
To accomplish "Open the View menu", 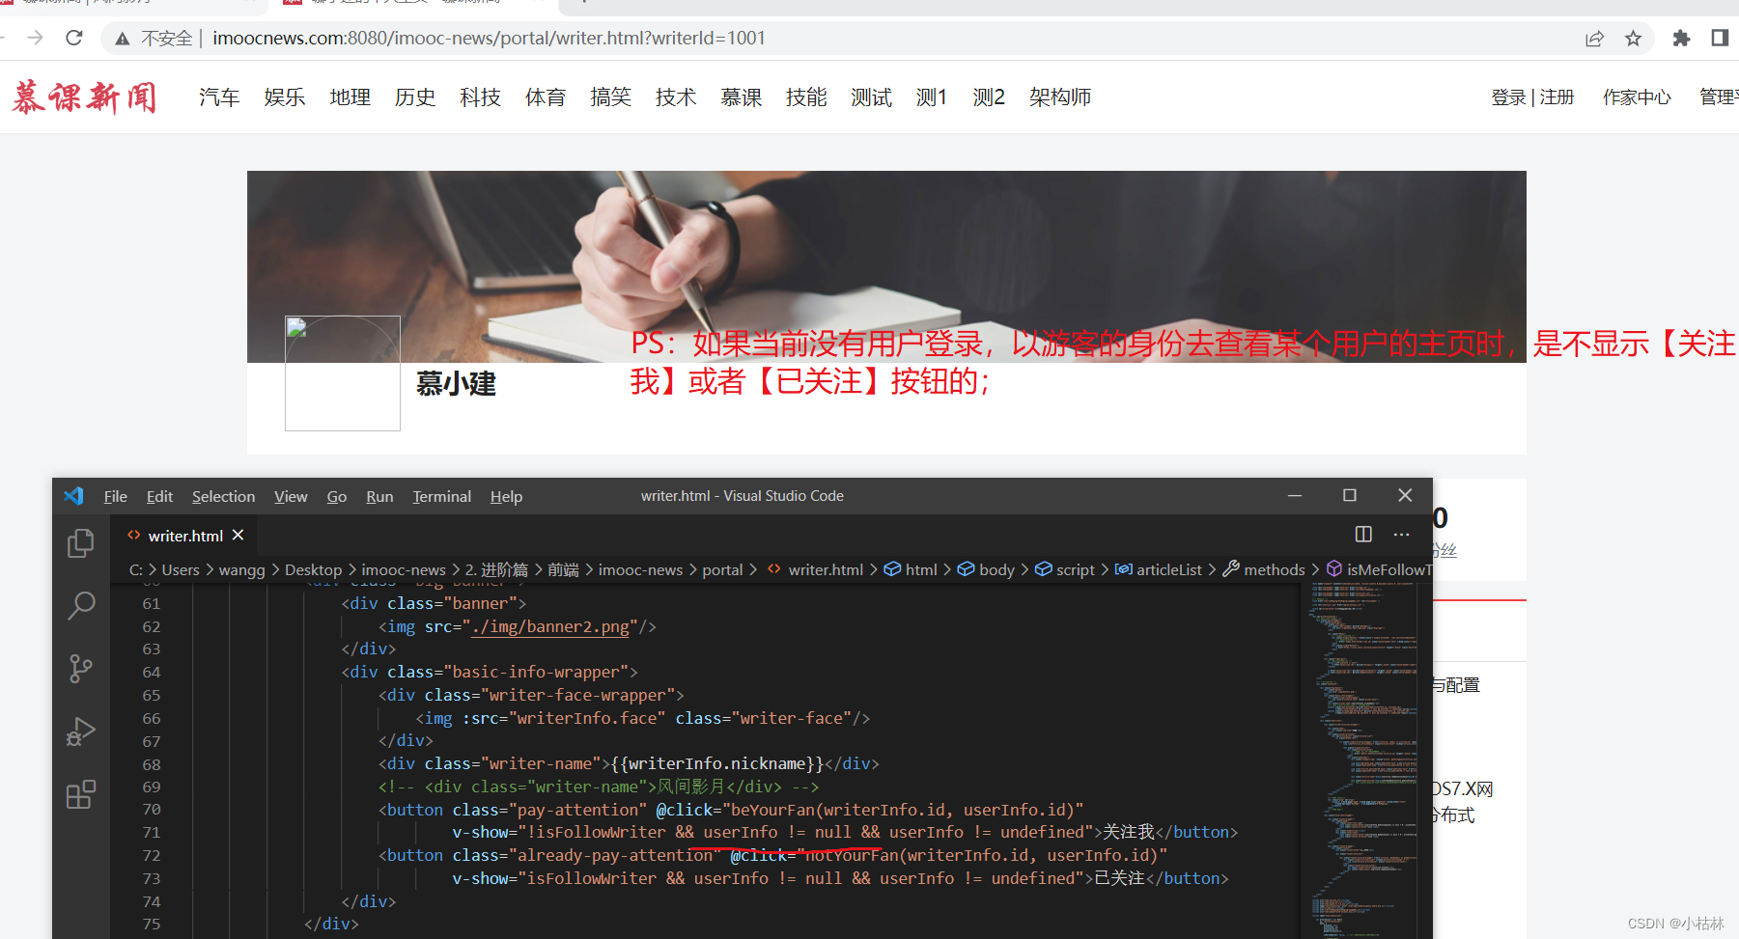I will pyautogui.click(x=291, y=496).
